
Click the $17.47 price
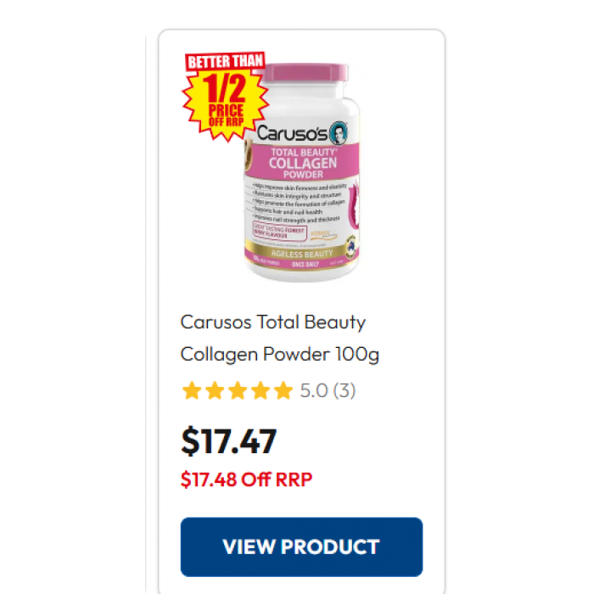click(x=229, y=440)
